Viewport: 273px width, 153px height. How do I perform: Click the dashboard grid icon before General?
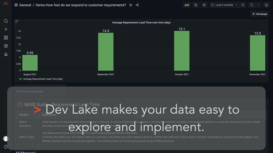[x=16, y=5]
